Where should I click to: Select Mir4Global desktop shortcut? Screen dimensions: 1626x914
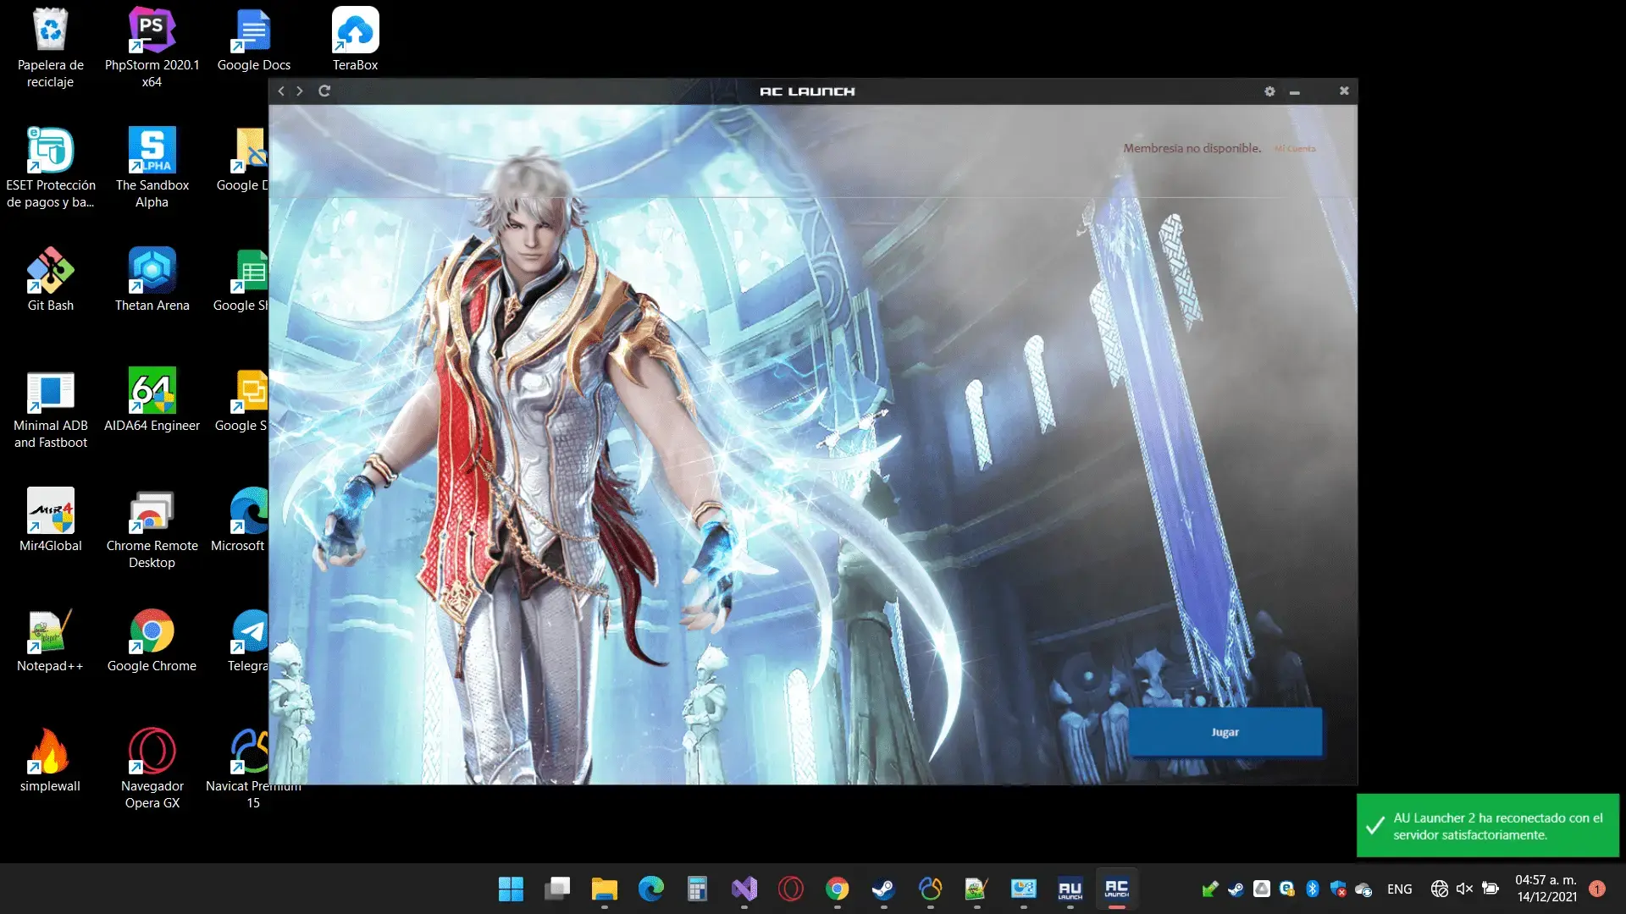[51, 520]
